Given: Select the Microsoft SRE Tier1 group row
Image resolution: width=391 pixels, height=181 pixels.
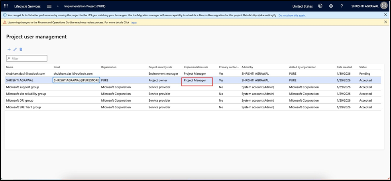Looking at the screenshot, I should click(x=193, y=107).
